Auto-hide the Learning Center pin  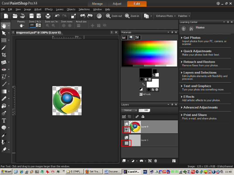(x=228, y=22)
